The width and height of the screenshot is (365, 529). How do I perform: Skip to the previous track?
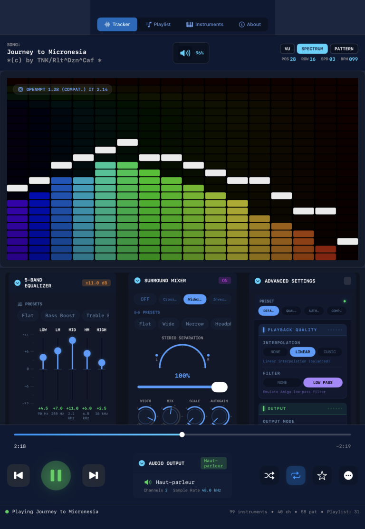(18, 475)
